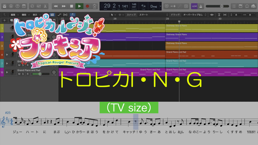This screenshot has height=145, width=258.
Task: Click the Toolbar display icon
Action: tap(24, 6)
